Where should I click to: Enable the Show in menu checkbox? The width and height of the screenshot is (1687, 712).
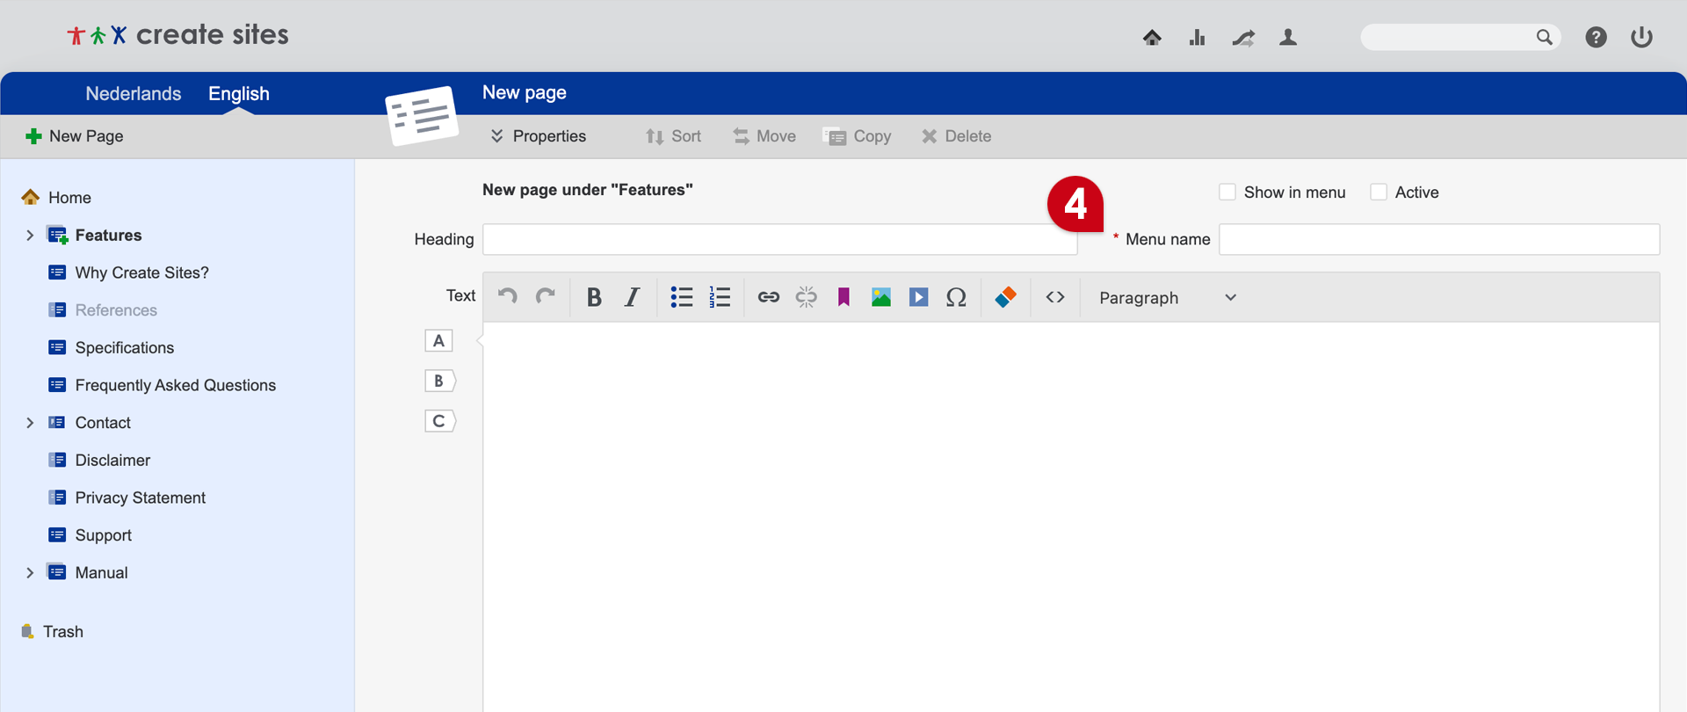point(1227,193)
